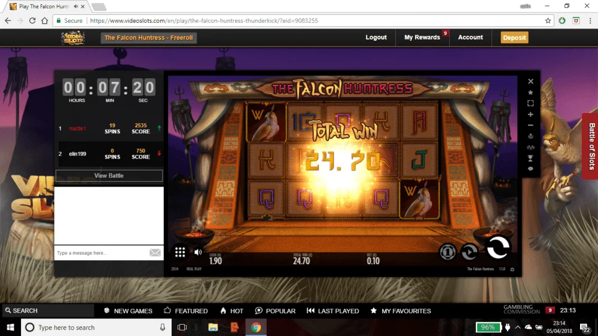Click the 96% battery indicator

(488, 327)
